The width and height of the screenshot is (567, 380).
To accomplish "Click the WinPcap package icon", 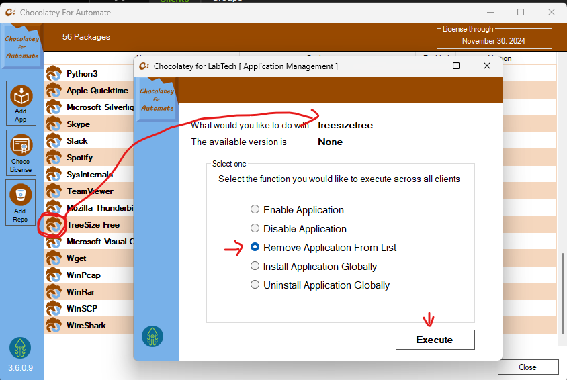I will click(x=54, y=275).
